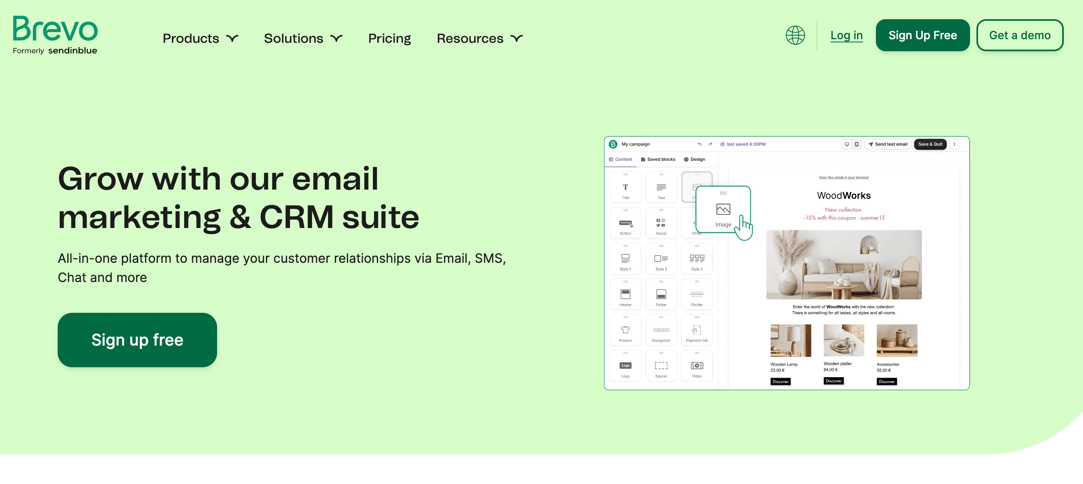Click Discover under Accessories

pos(886,381)
